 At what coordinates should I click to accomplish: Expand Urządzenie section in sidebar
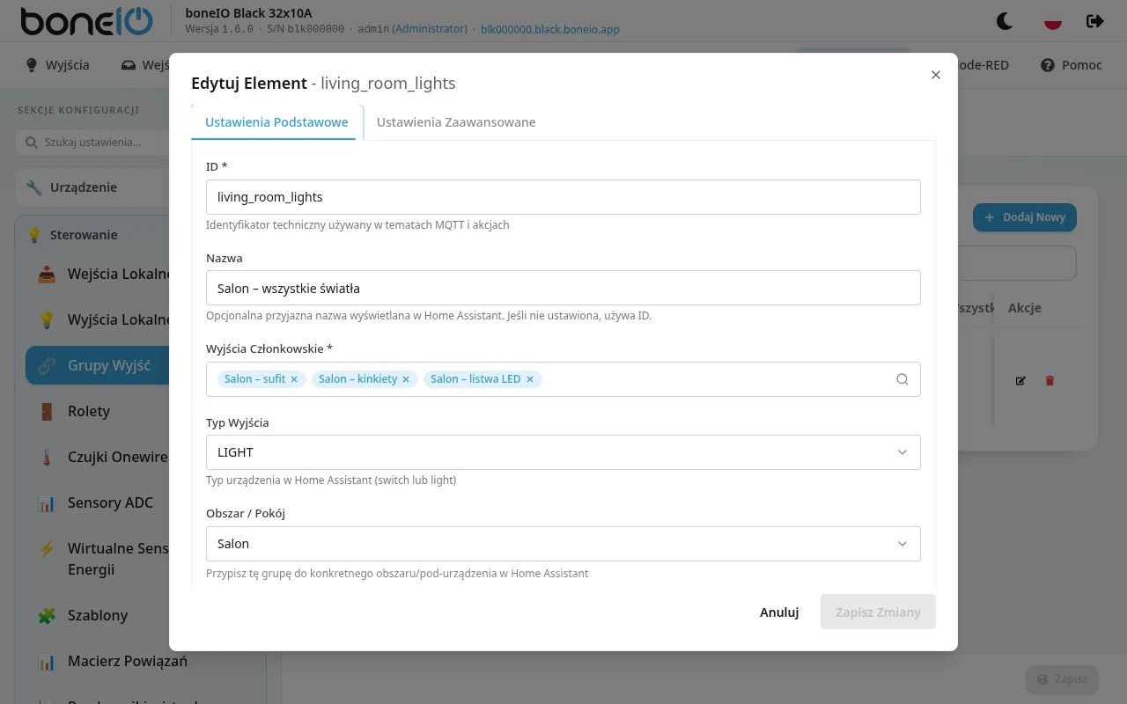coord(93,187)
